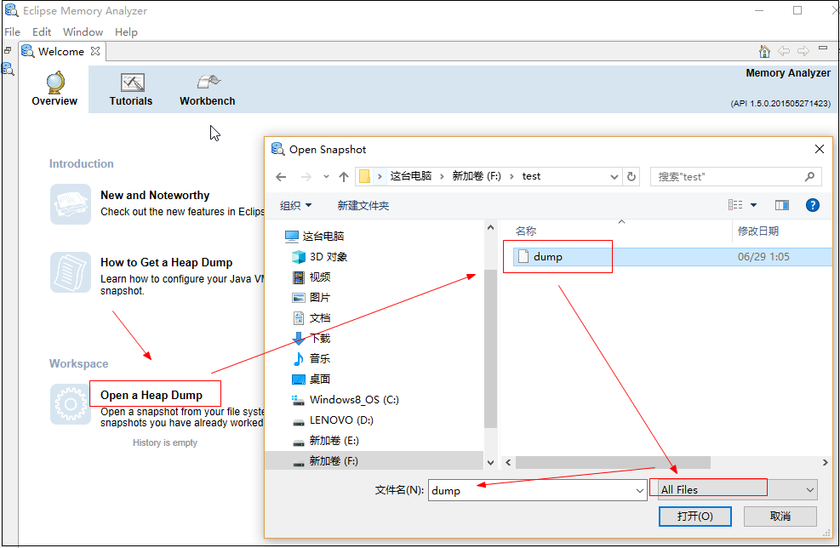Open the help question-mark icon in the dialog
840x548 pixels.
(813, 205)
